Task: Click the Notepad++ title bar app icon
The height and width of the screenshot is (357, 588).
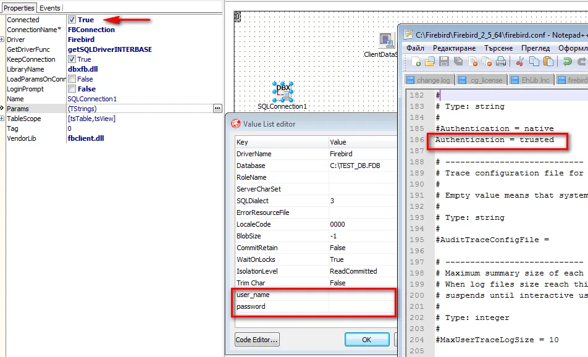Action: [408, 35]
